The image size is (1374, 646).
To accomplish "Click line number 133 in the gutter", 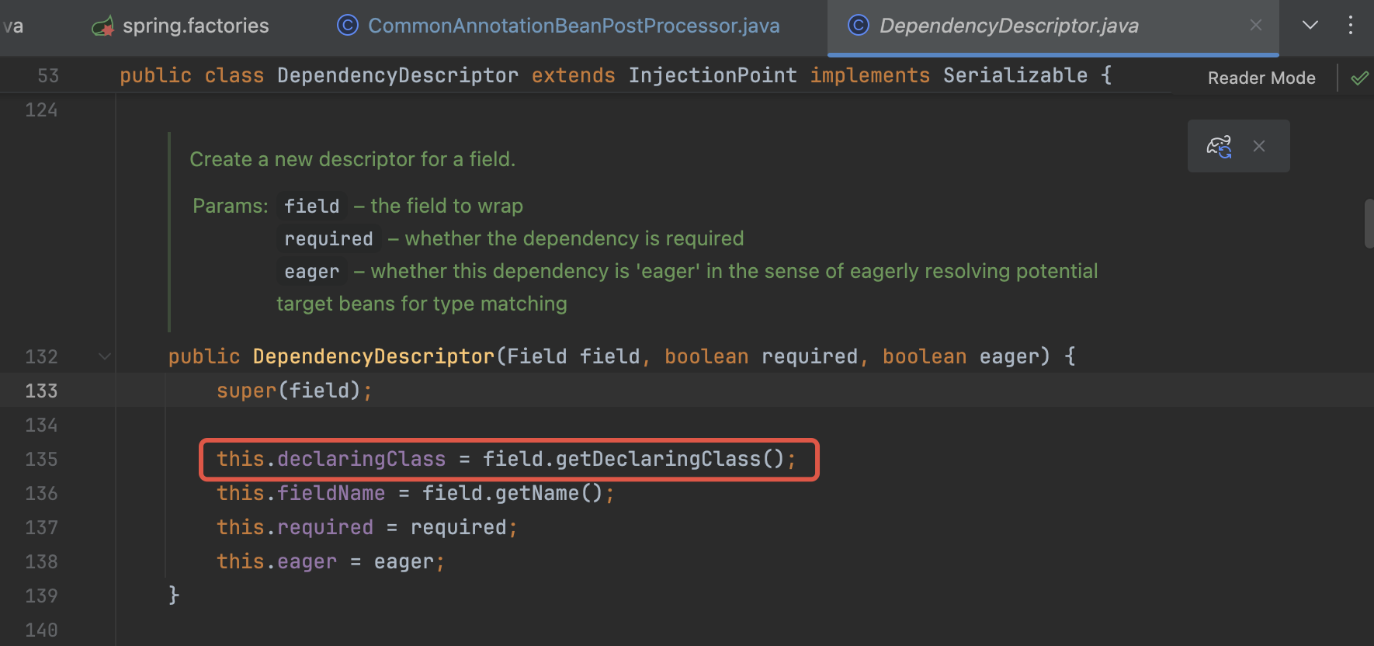I will (x=41, y=391).
